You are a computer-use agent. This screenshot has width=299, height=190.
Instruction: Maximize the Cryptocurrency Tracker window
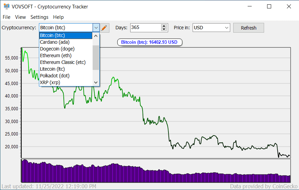(269, 6)
